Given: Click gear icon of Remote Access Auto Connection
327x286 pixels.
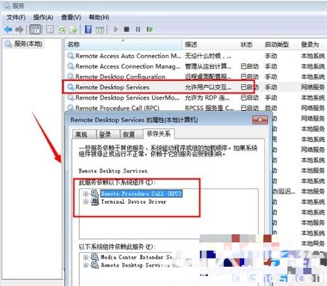Looking at the screenshot, I should point(70,56).
